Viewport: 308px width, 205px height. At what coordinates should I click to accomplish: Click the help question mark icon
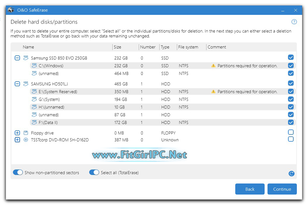pyautogui.click(x=294, y=22)
